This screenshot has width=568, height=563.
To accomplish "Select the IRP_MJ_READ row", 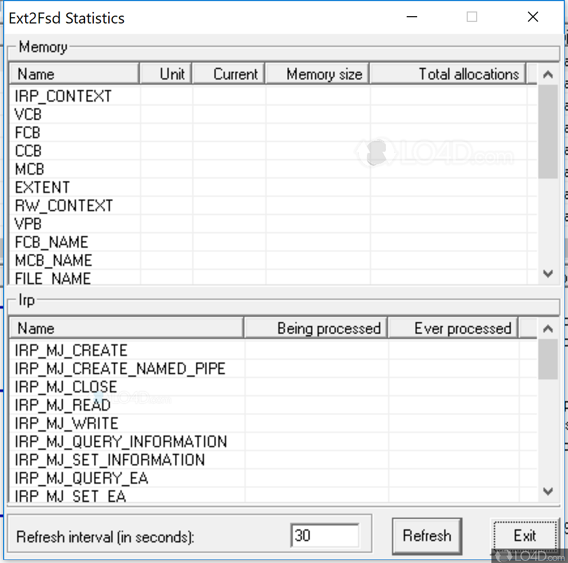I will pyautogui.click(x=274, y=405).
